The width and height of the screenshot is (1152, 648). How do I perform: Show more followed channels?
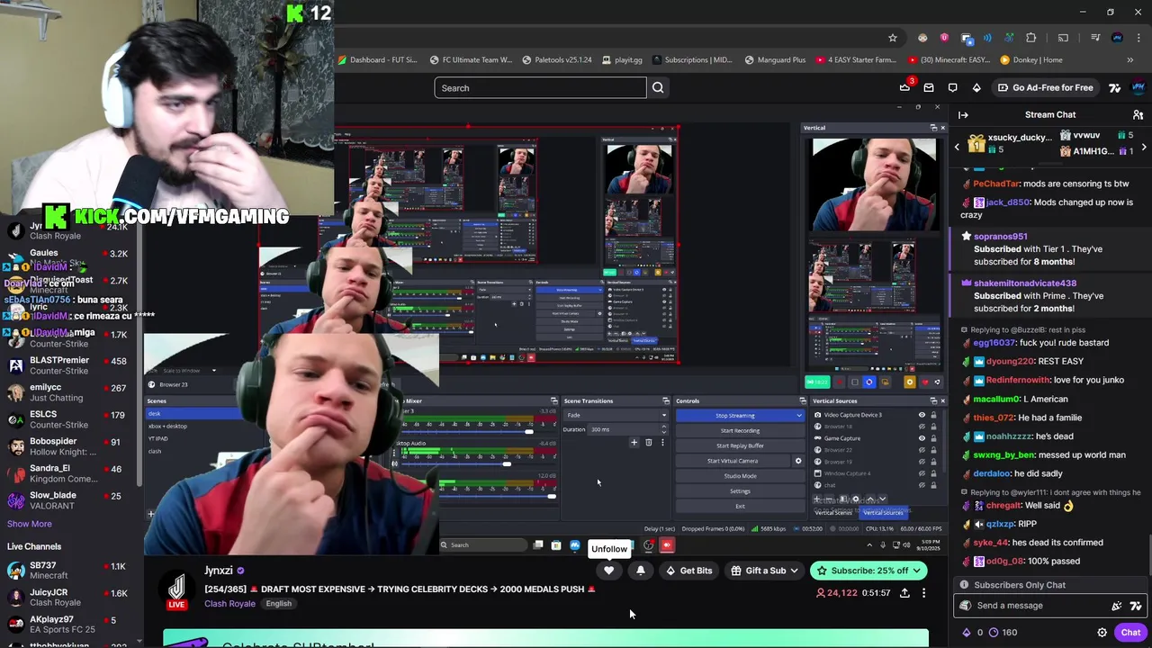(30, 524)
